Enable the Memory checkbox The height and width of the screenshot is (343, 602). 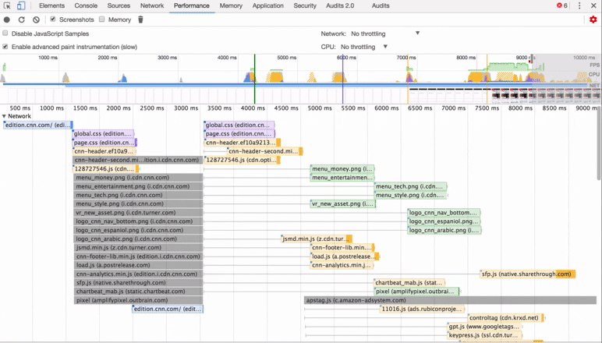[101, 19]
